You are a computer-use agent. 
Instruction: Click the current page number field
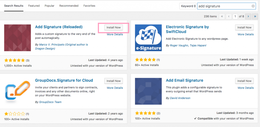(235, 16)
